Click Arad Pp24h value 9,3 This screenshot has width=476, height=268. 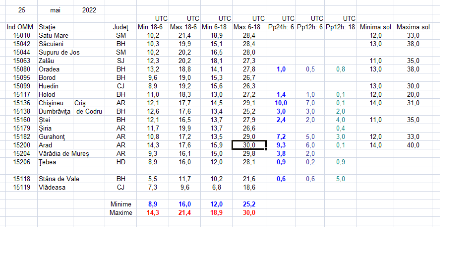tap(281, 145)
